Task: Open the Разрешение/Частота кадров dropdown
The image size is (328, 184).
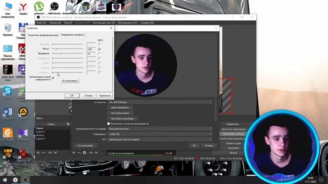Action: [x=160, y=129]
